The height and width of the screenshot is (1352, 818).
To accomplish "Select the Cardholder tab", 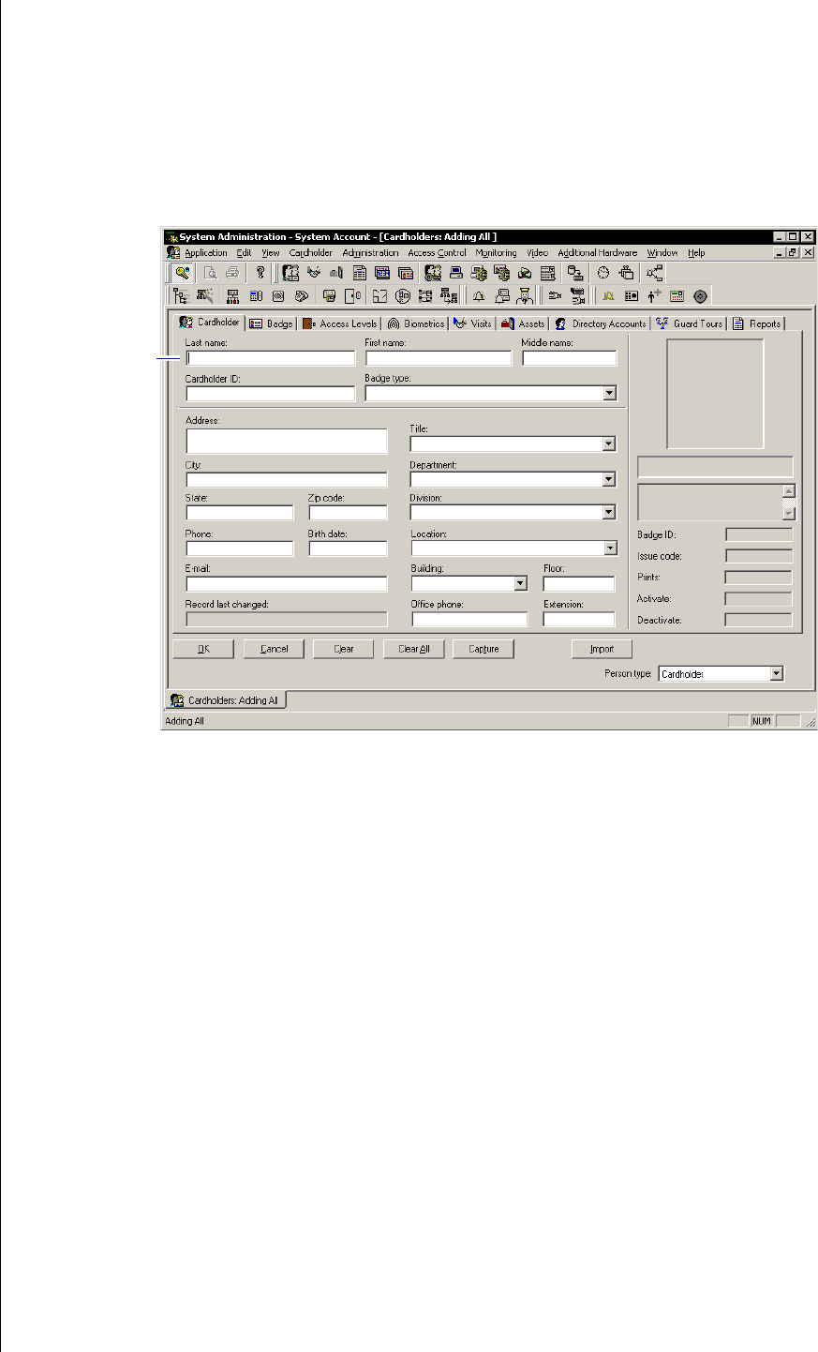I will click(x=210, y=322).
